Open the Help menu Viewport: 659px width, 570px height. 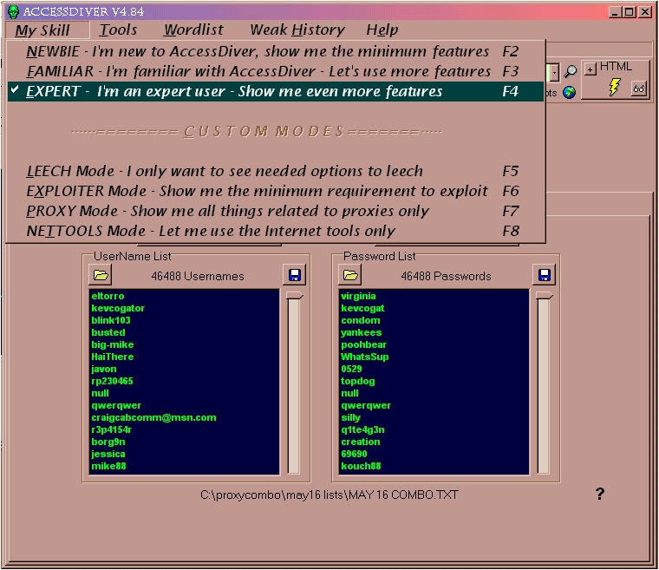point(382,29)
